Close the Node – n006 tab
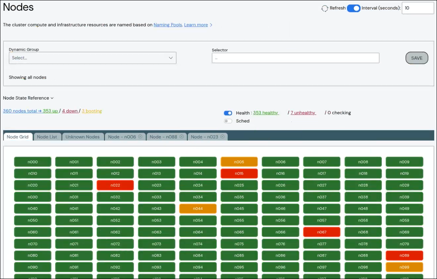437x279 pixels. [140, 136]
